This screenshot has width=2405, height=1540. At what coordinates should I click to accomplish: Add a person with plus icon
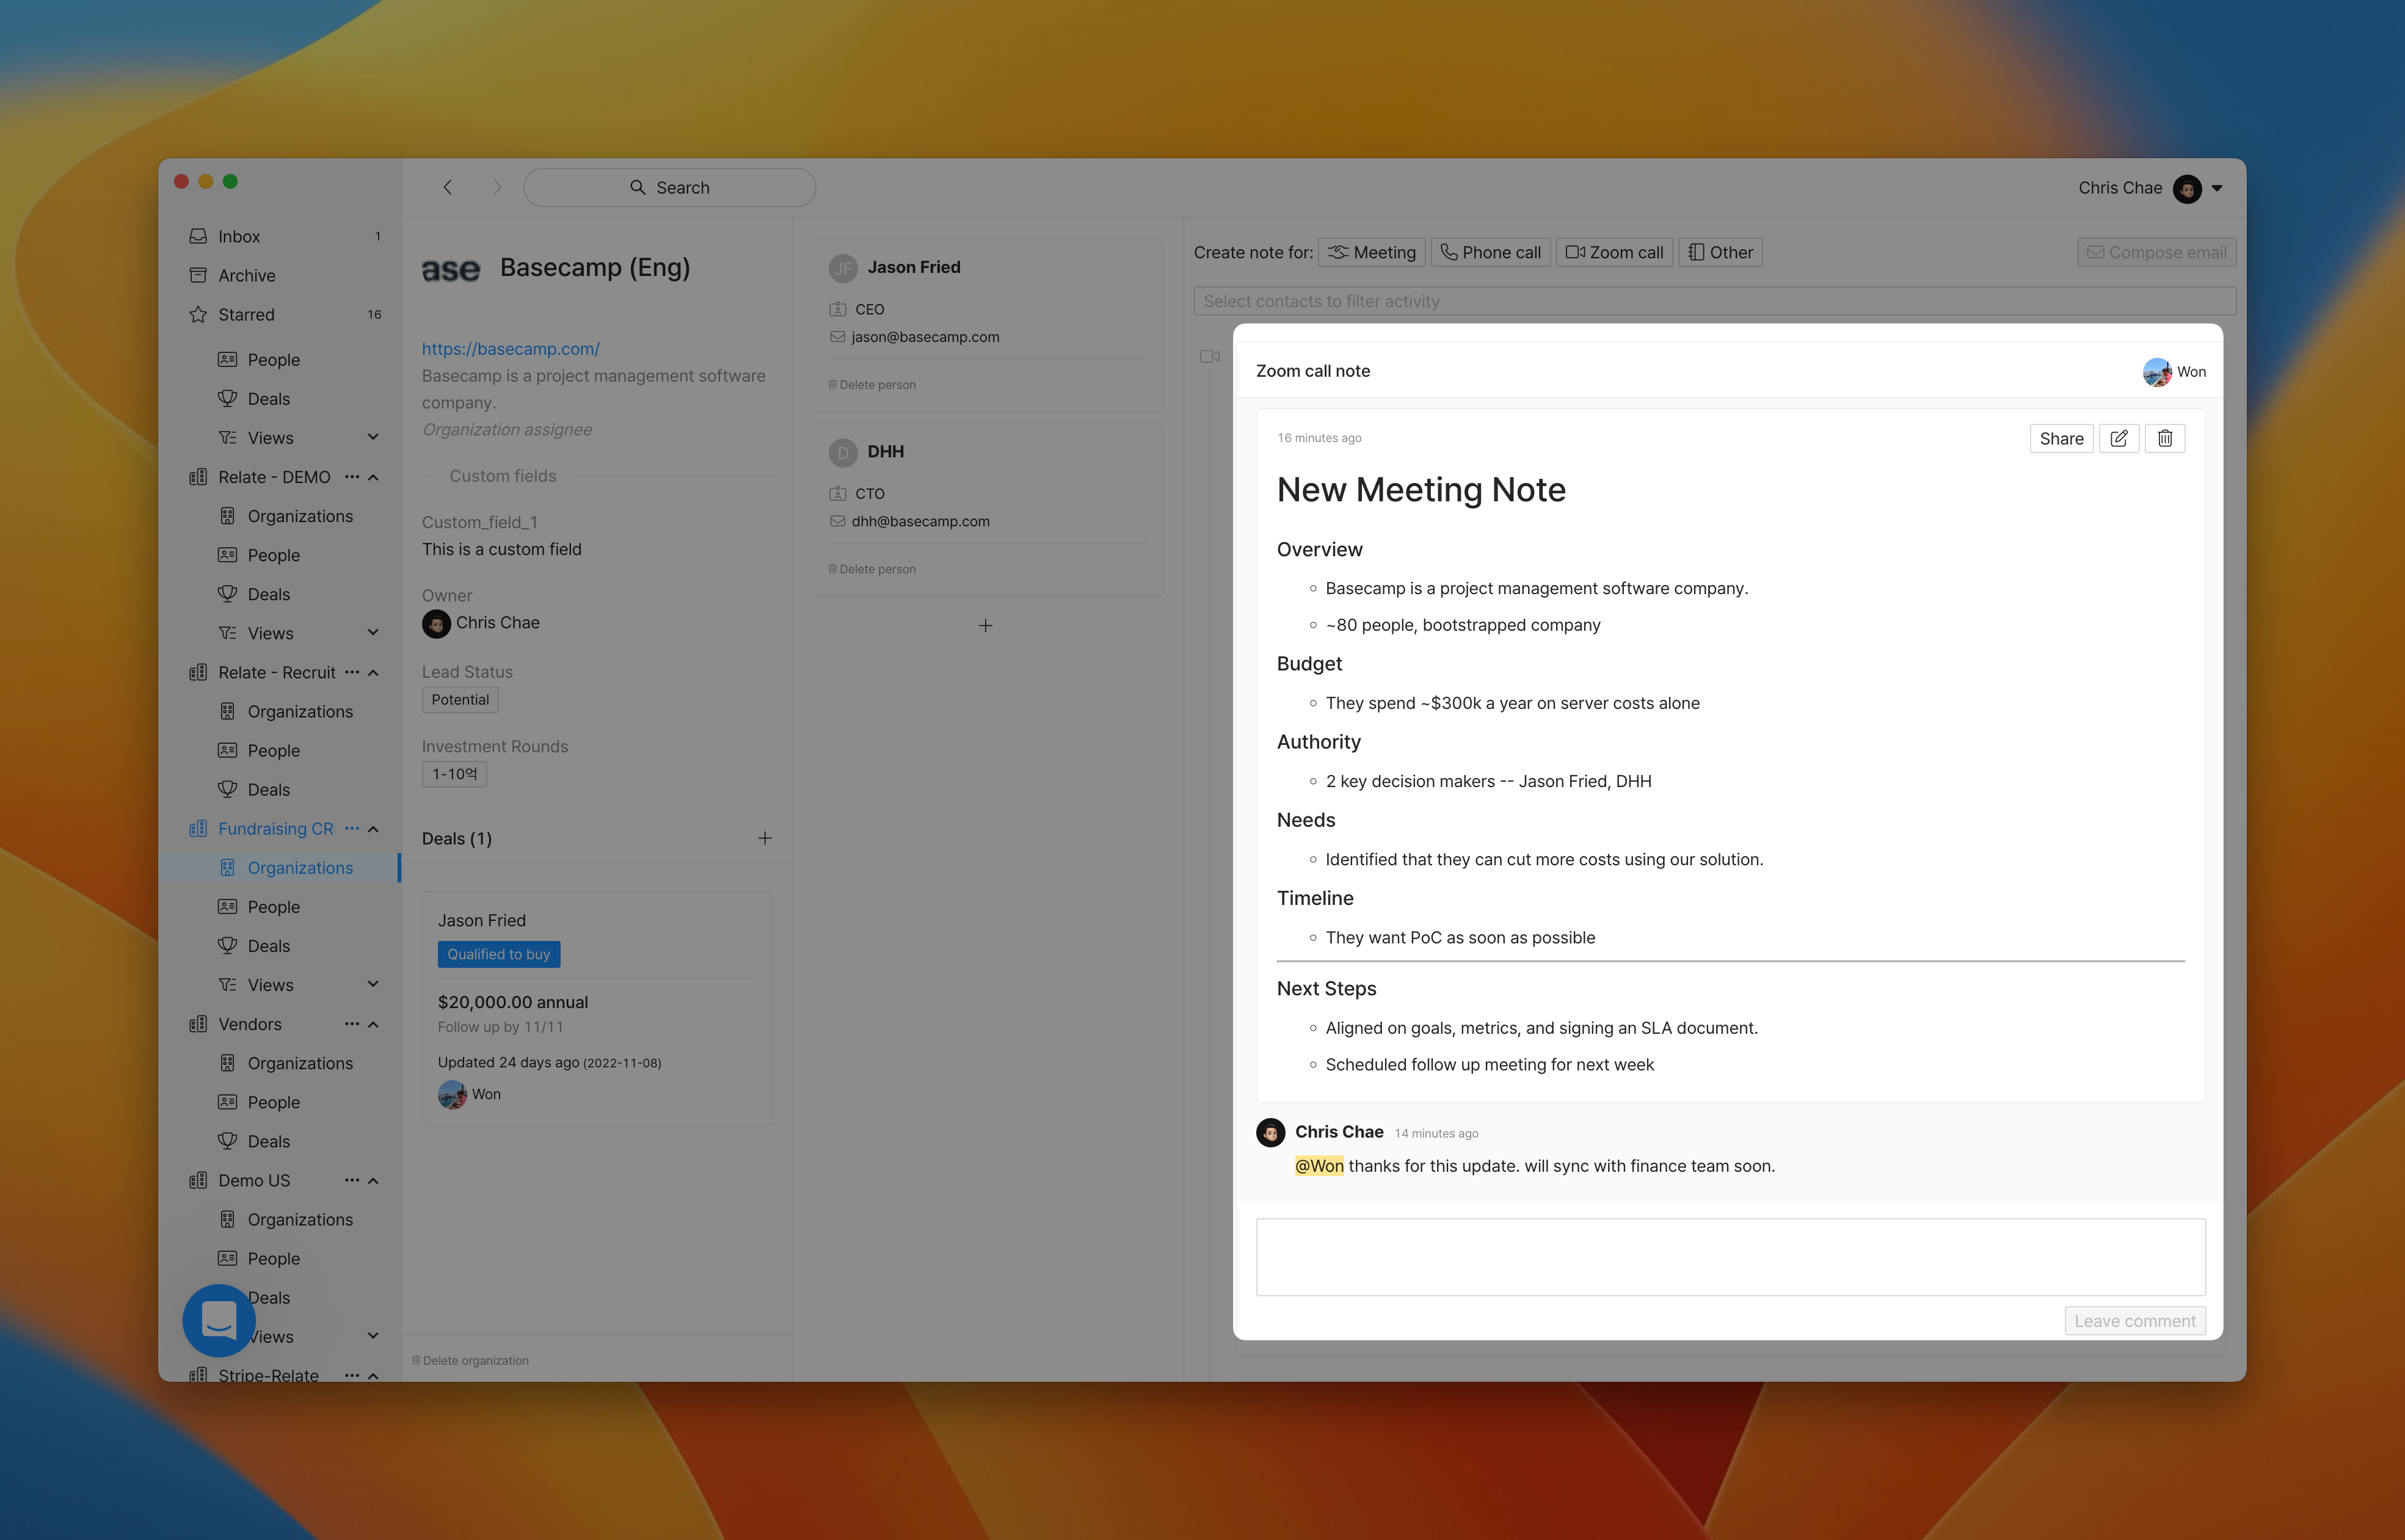(985, 626)
